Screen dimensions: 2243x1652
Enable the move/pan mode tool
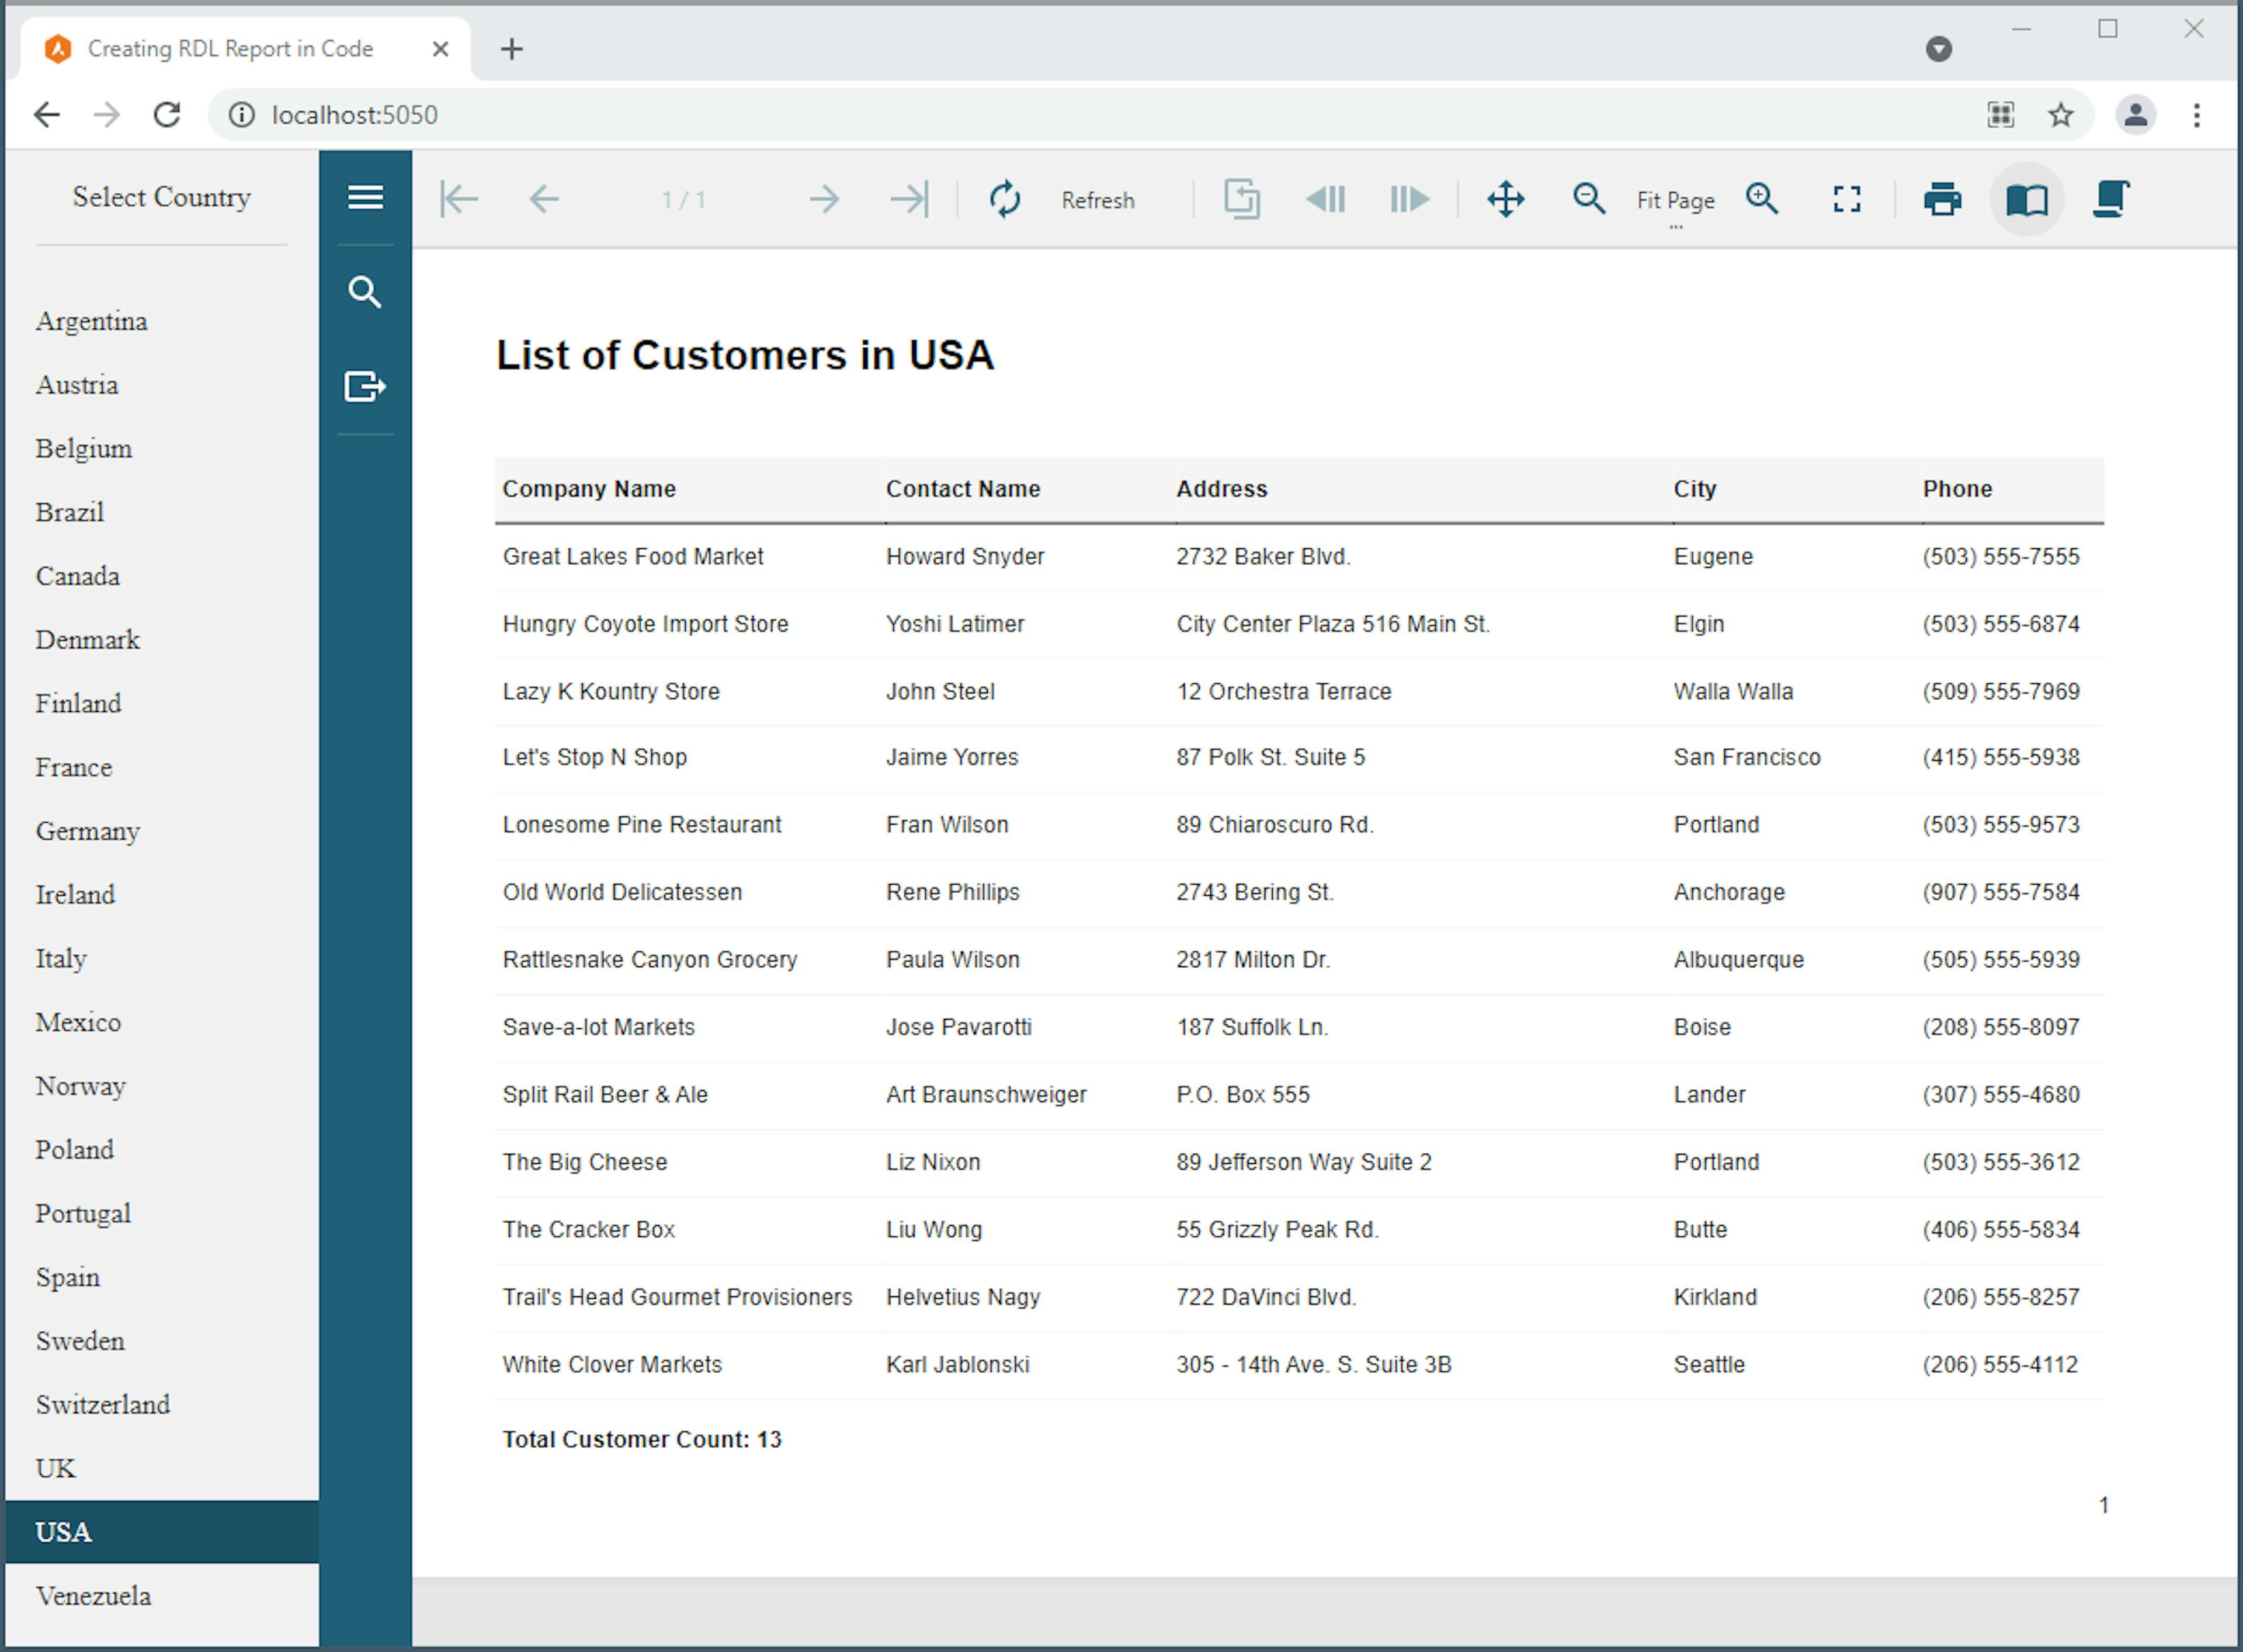1505,199
